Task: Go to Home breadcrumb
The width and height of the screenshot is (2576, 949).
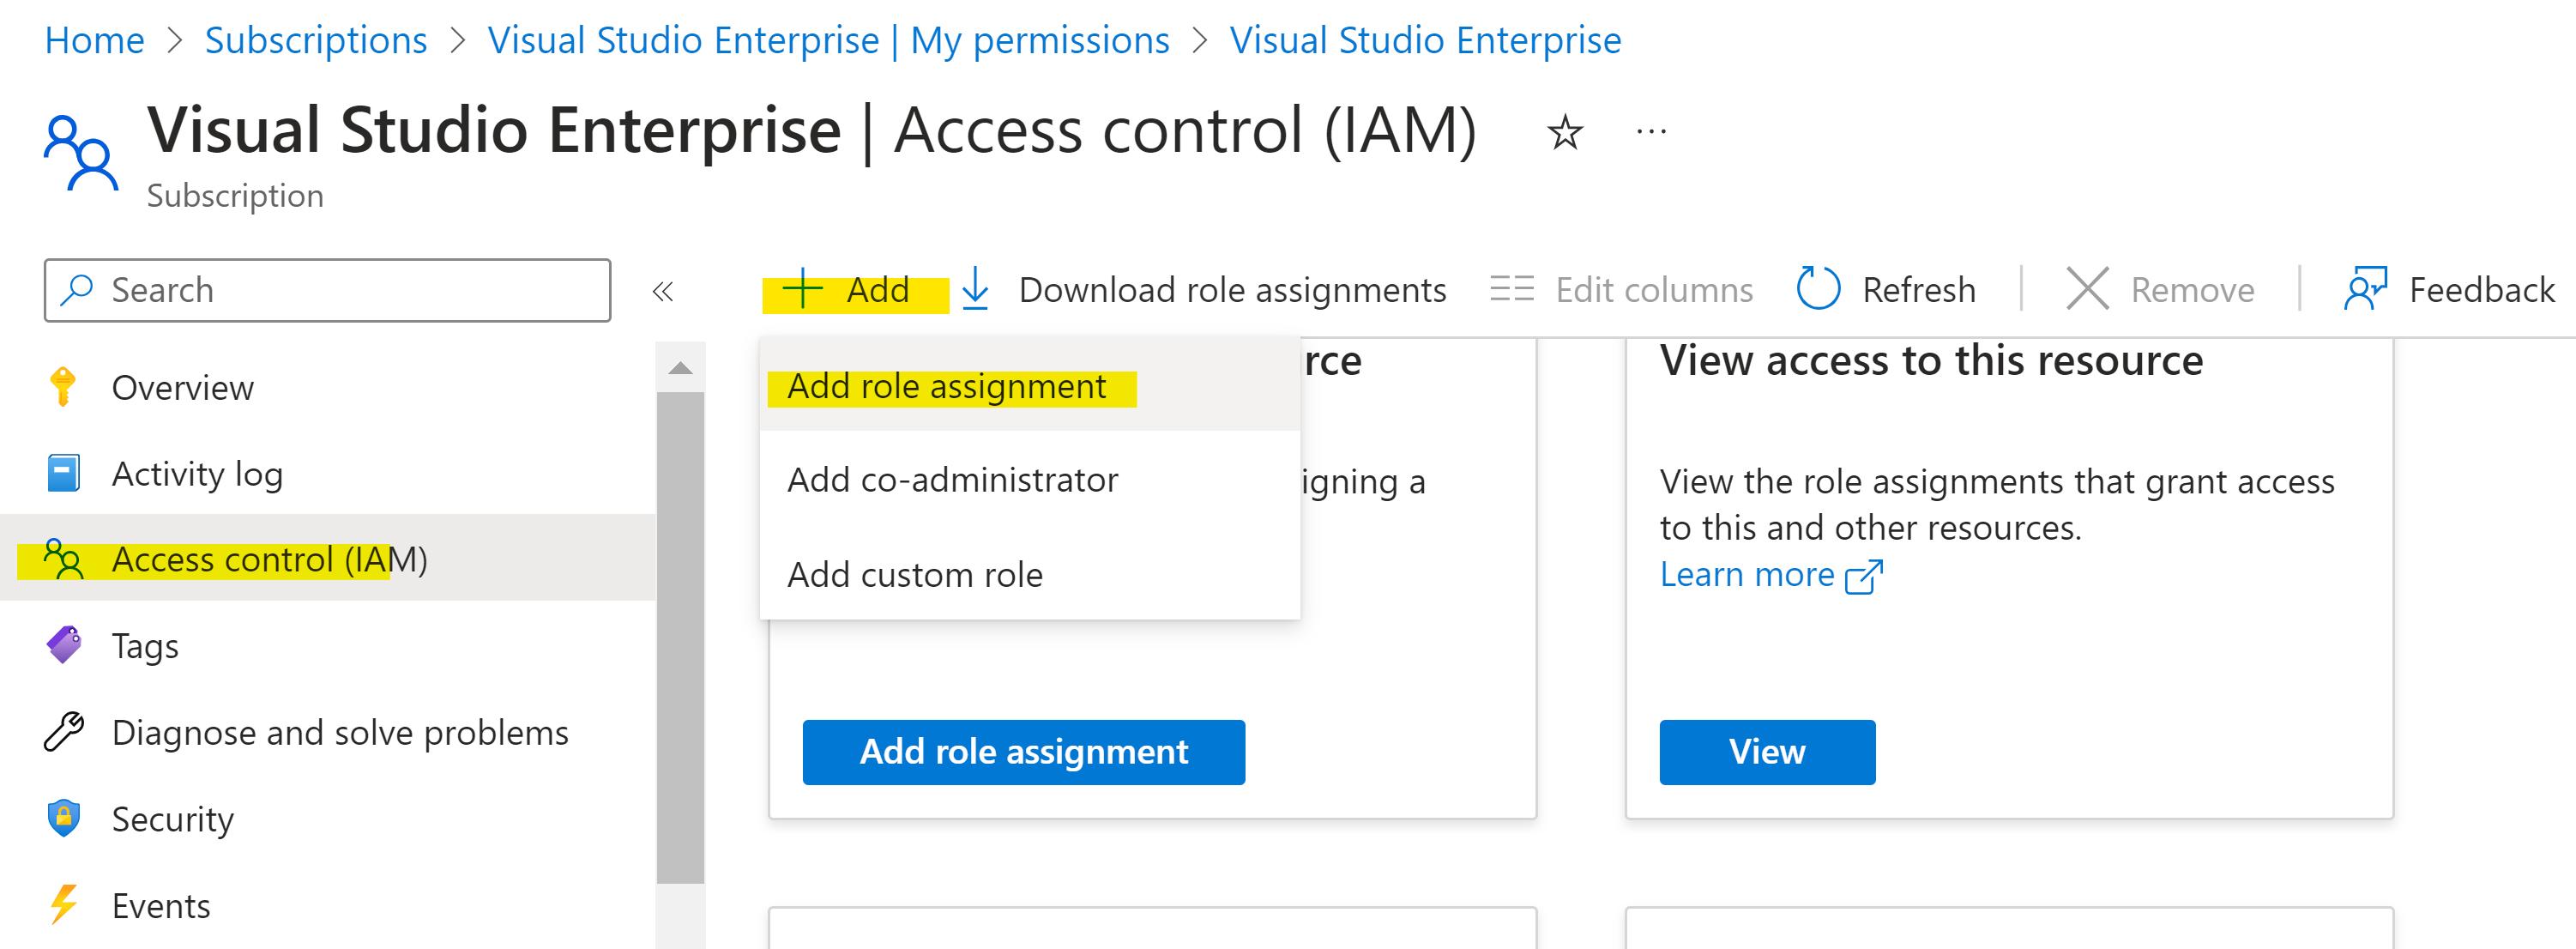Action: pyautogui.click(x=94, y=40)
